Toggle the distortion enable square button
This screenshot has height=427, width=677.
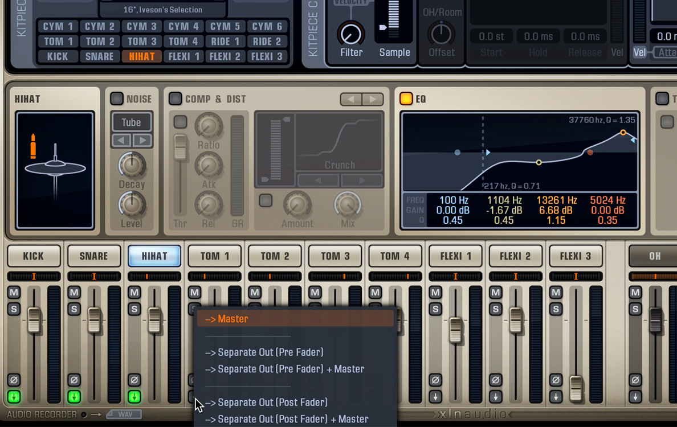coord(266,200)
